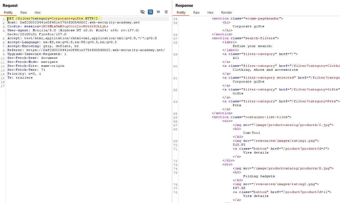Switch Request view to Raw tab
Viewport: 340px width, 203px height.
24,13
